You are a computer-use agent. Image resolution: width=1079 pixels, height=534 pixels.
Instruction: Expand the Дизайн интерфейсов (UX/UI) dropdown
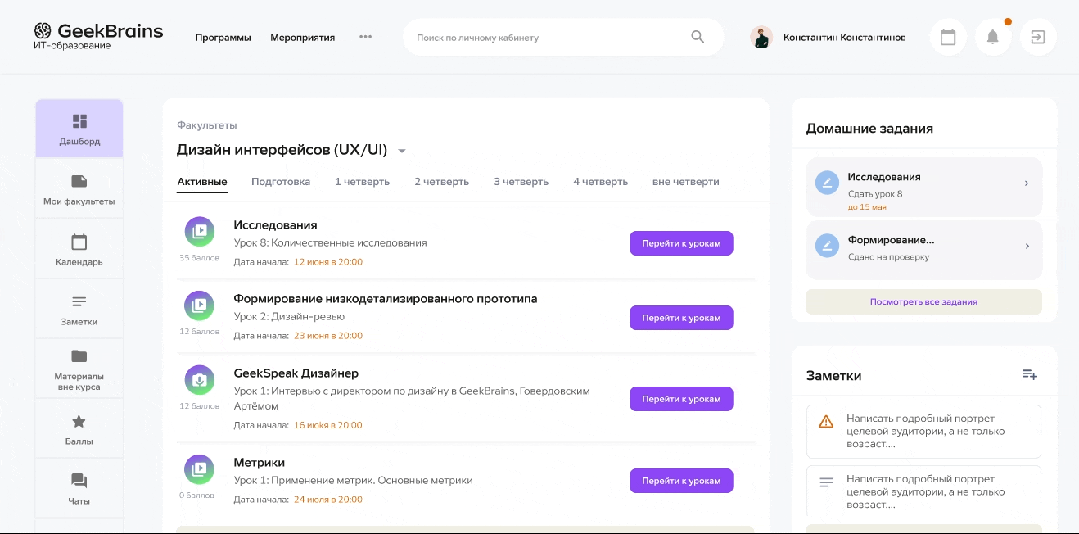click(x=401, y=151)
